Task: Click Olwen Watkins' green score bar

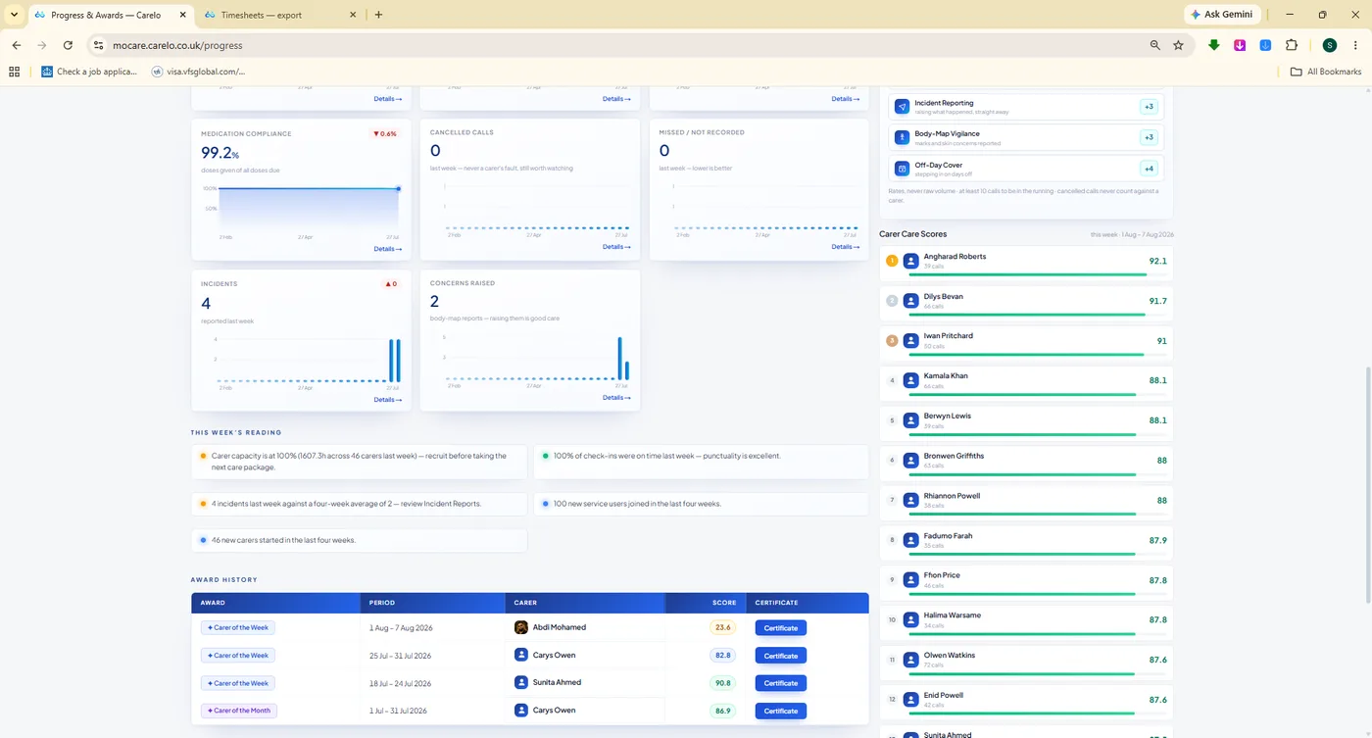Action: pos(1022,674)
